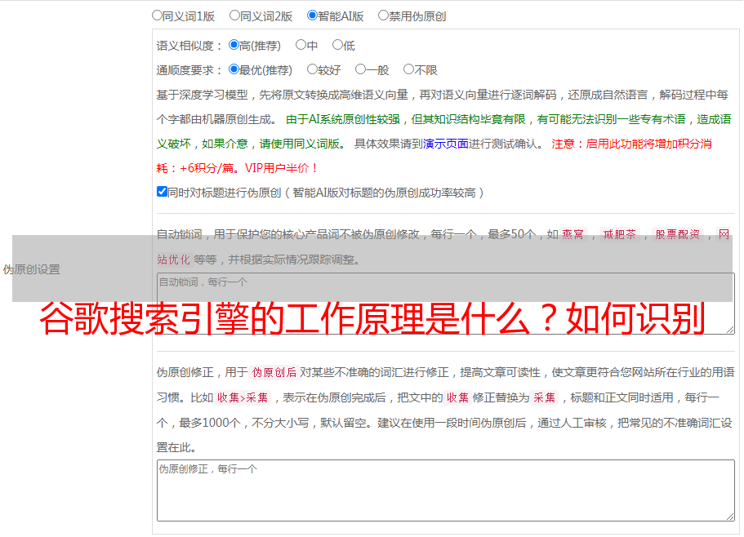Image resolution: width=744 pixels, height=537 pixels.
Task: Open the 演示页面 link
Action: coord(446,144)
